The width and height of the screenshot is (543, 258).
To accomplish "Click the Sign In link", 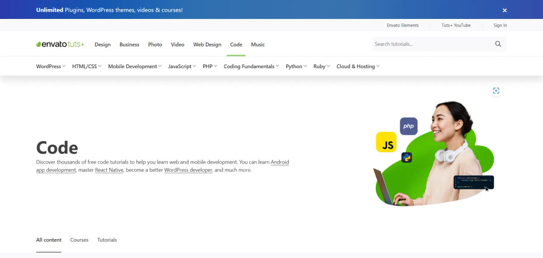I will pos(500,25).
